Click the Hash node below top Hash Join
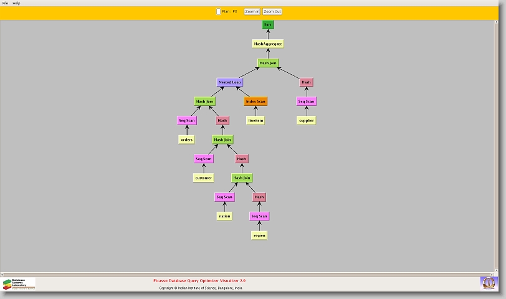This screenshot has height=299, width=506. [x=306, y=82]
